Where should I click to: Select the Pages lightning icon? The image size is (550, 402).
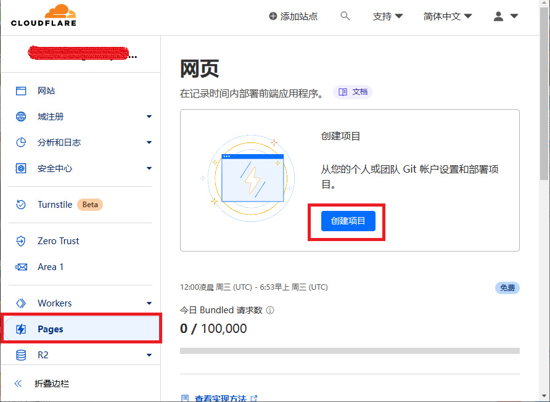(21, 329)
